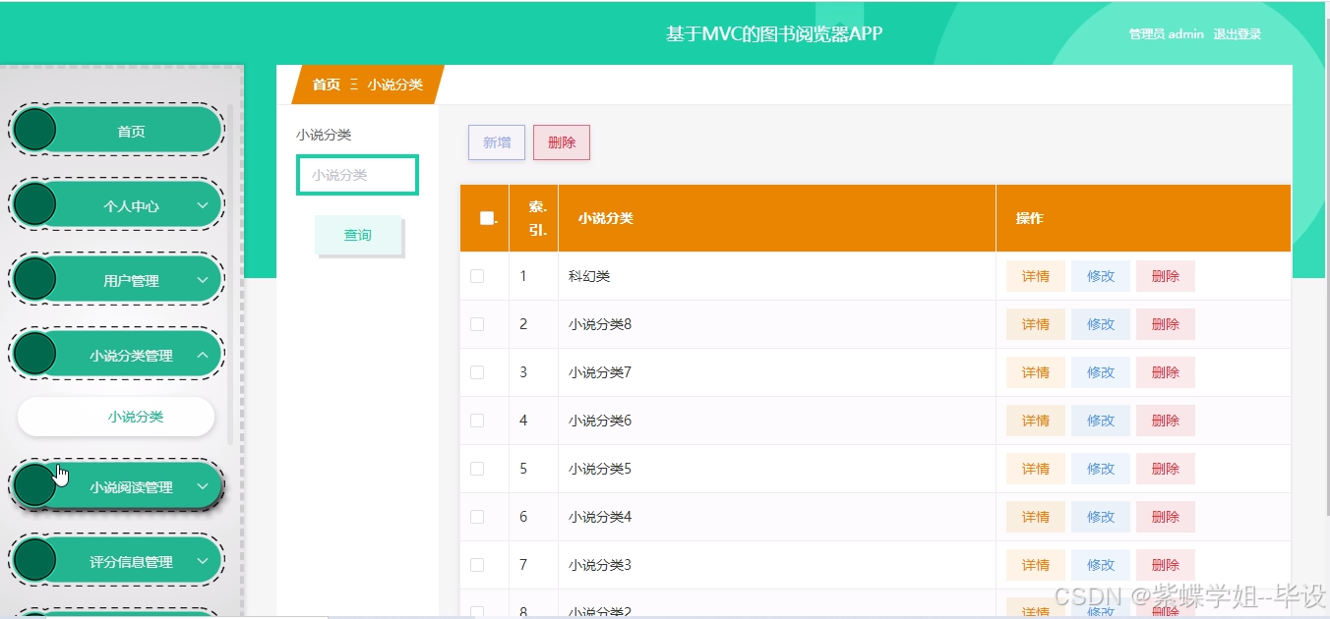The width and height of the screenshot is (1330, 619).
Task: Click the 管理员 admin label
Action: 1167,34
